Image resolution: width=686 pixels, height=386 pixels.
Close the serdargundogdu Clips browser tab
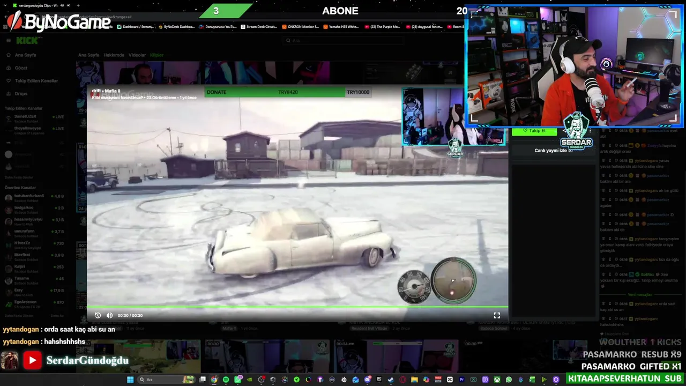point(69,5)
